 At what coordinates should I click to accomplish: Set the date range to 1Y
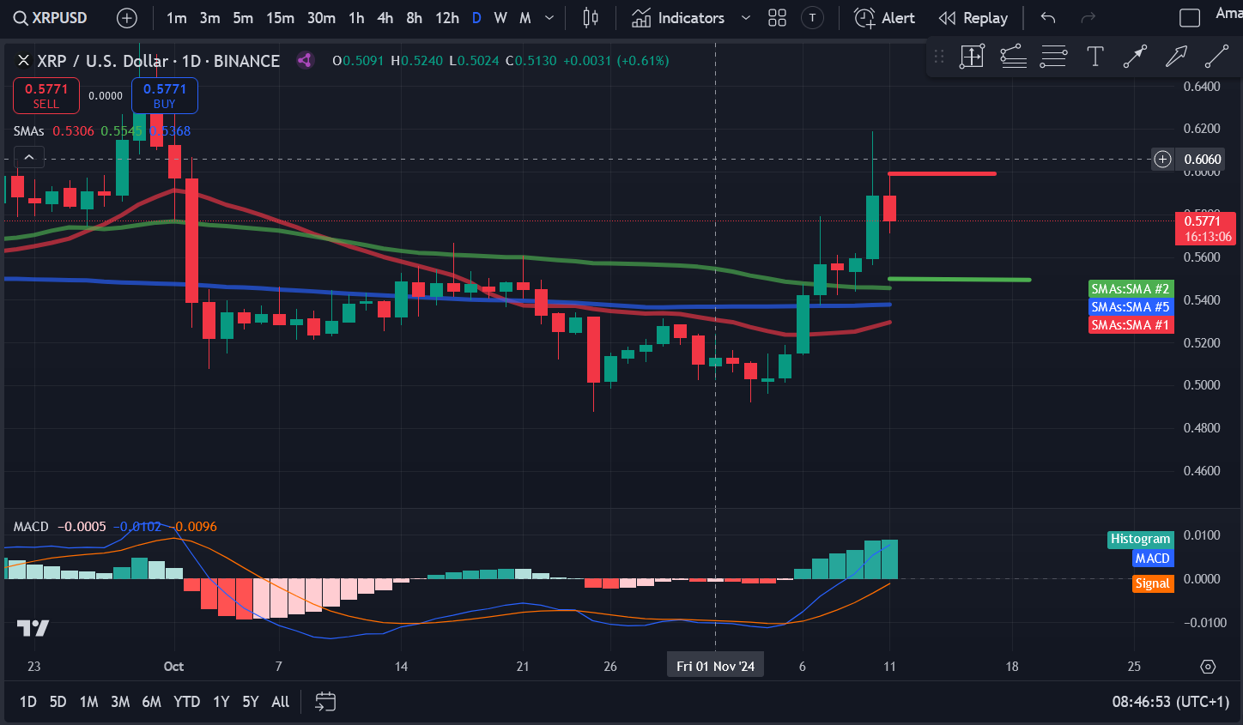221,702
